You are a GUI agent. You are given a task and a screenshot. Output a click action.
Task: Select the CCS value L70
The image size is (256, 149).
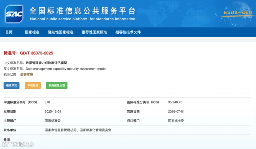point(47,102)
